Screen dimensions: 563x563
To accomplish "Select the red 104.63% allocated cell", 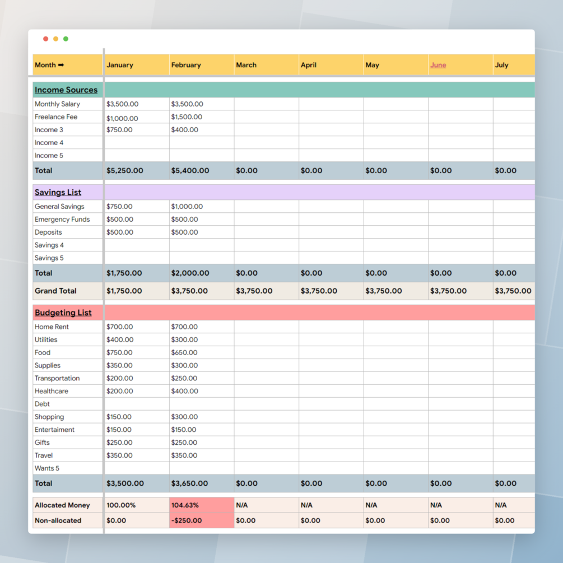I will click(202, 505).
